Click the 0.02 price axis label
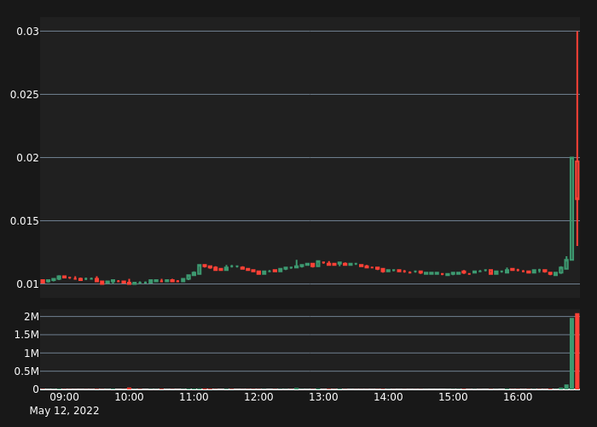 (27, 158)
